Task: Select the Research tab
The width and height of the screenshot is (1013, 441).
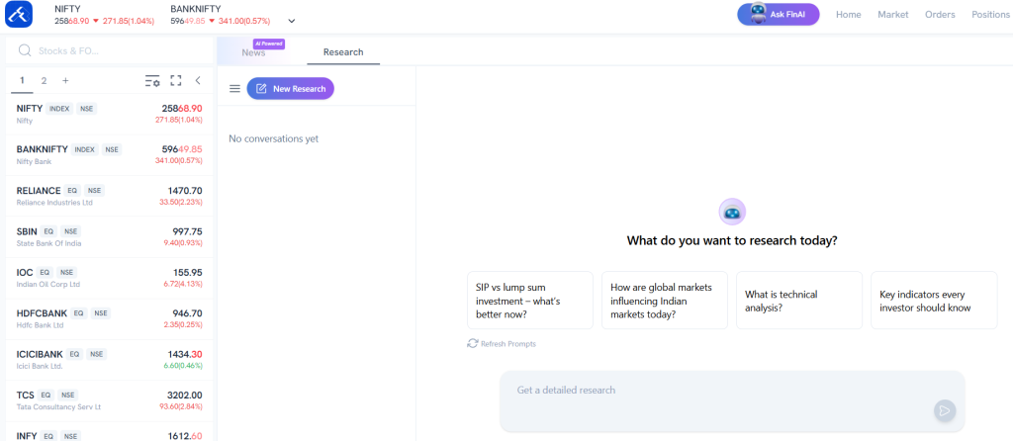Action: (343, 52)
